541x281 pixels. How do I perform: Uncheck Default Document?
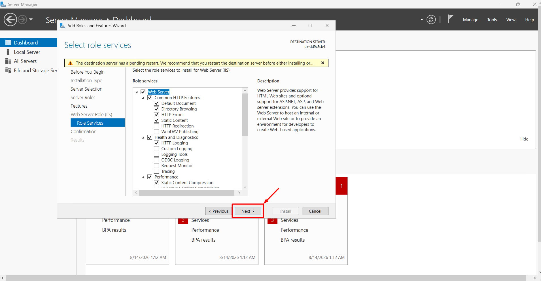(156, 103)
